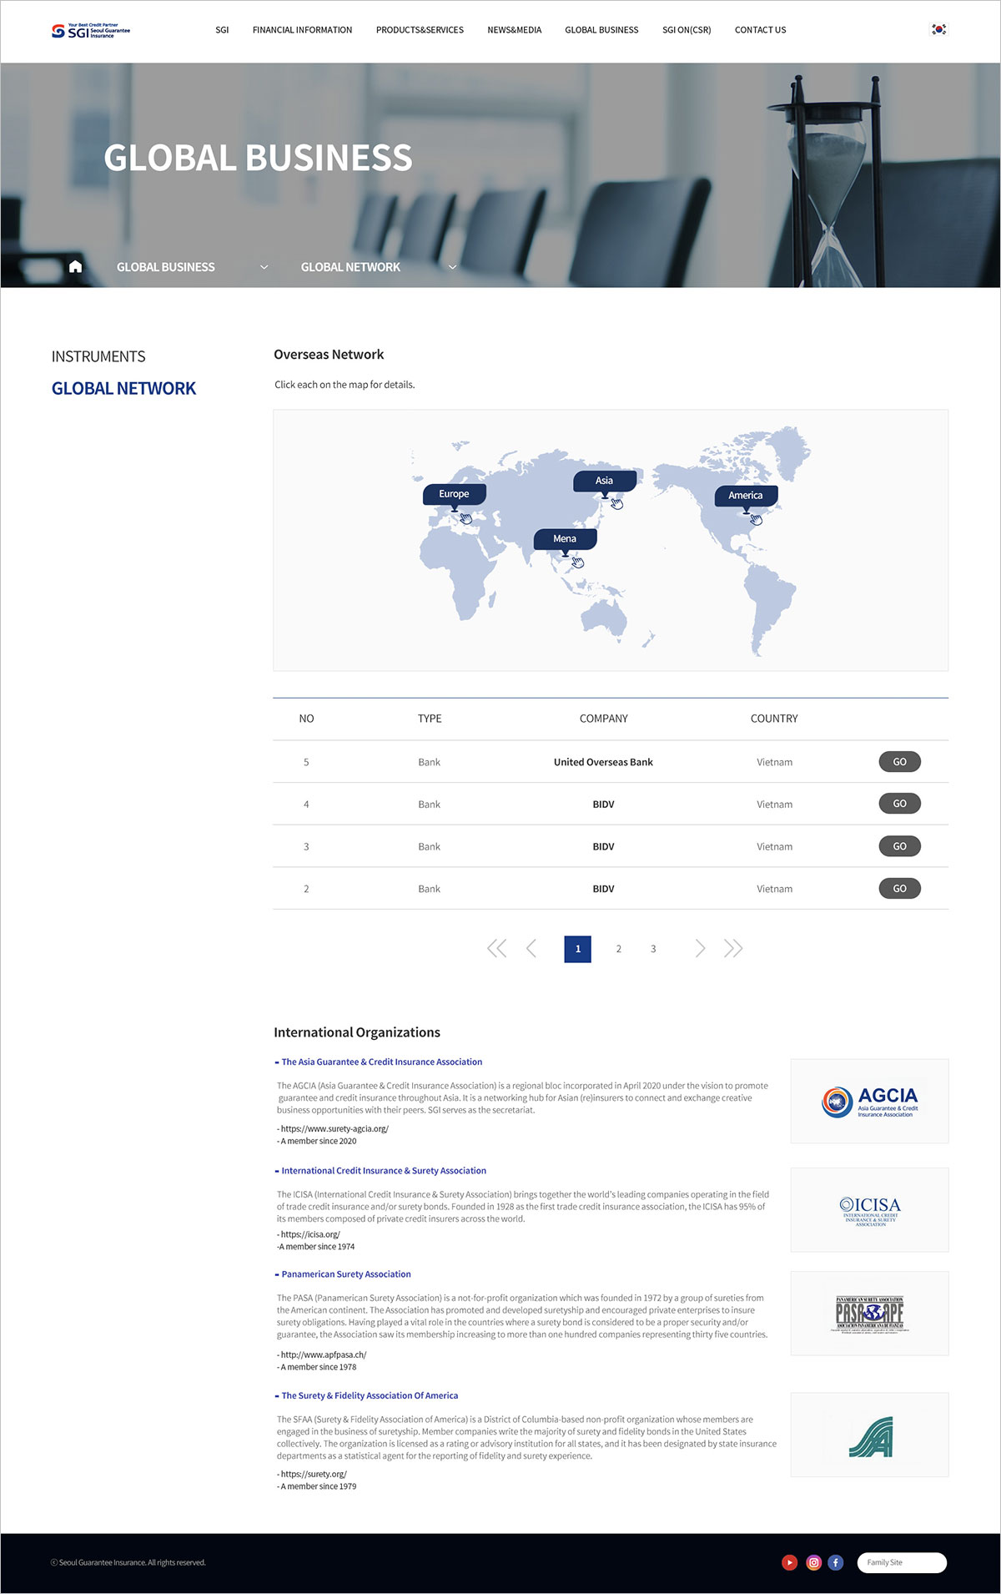This screenshot has height=1594, width=1001.
Task: Open FINANCIAL INFORMATION menu
Action: [x=302, y=30]
